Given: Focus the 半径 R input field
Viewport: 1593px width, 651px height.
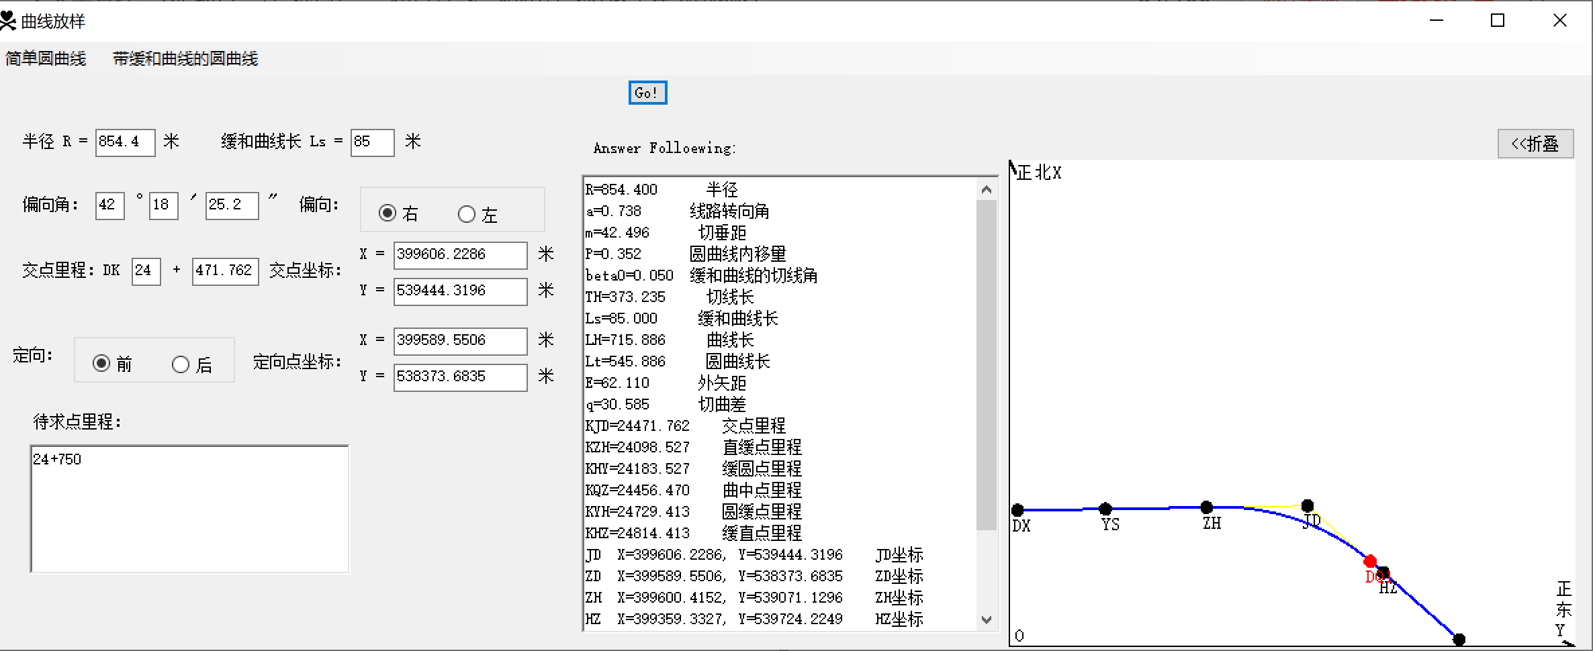Looking at the screenshot, I should (x=126, y=142).
